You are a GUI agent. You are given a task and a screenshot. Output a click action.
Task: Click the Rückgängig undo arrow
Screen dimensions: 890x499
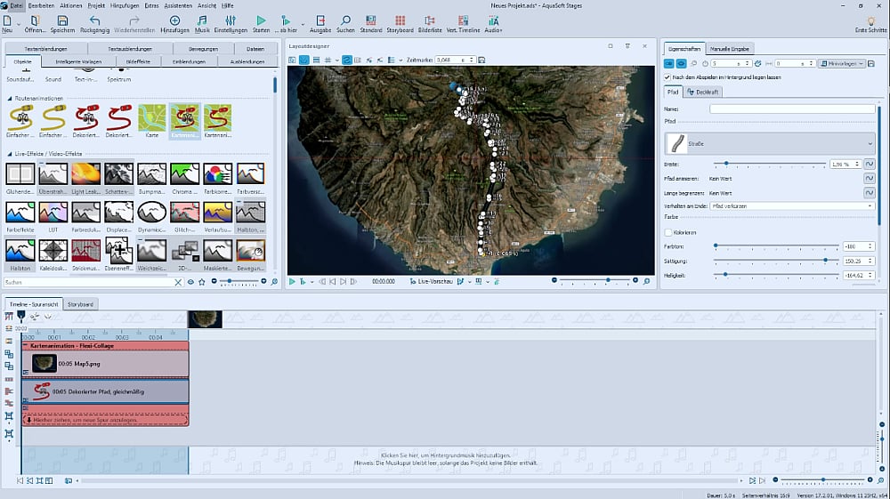coord(94,20)
